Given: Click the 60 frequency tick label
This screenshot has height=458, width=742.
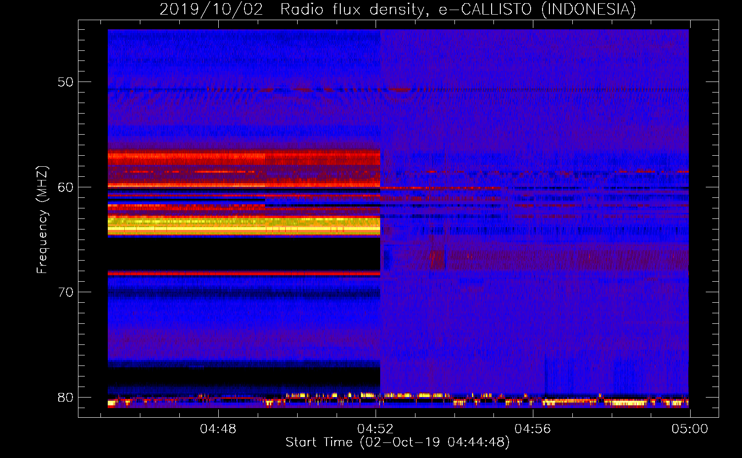Looking at the screenshot, I should click(x=66, y=187).
